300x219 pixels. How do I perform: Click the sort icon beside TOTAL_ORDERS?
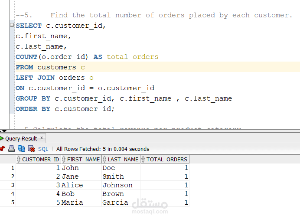click(143, 159)
